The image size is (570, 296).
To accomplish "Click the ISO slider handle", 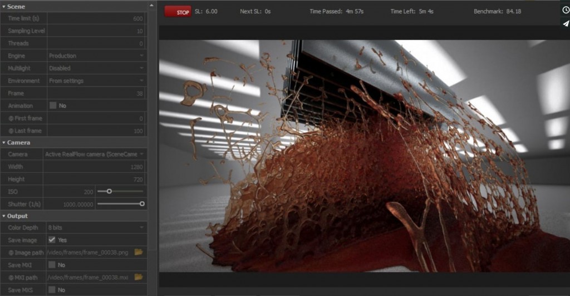I will (x=109, y=191).
